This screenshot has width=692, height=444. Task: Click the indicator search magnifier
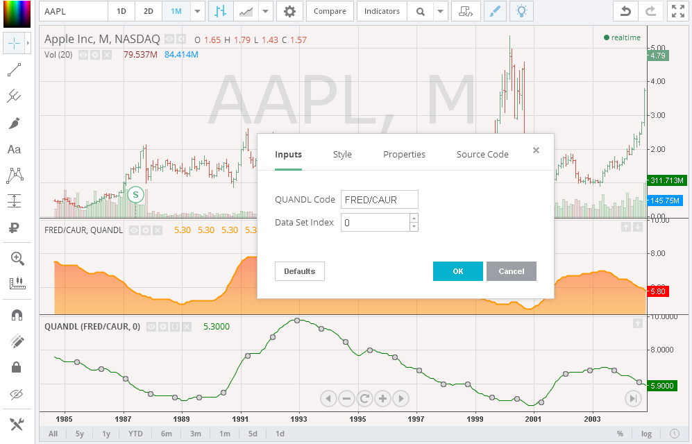[x=421, y=12]
